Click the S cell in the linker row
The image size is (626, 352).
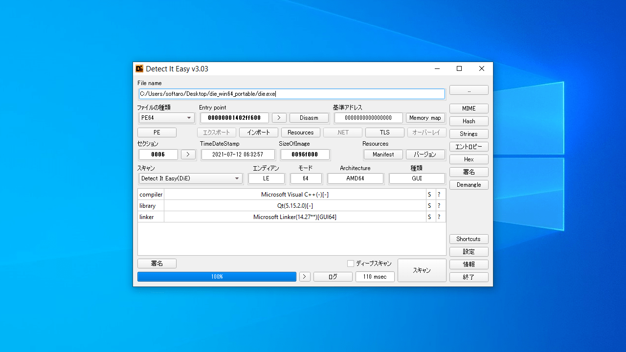click(431, 217)
